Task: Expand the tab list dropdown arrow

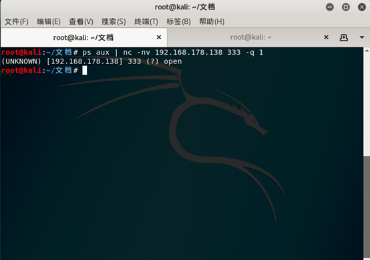Action: tap(362, 37)
